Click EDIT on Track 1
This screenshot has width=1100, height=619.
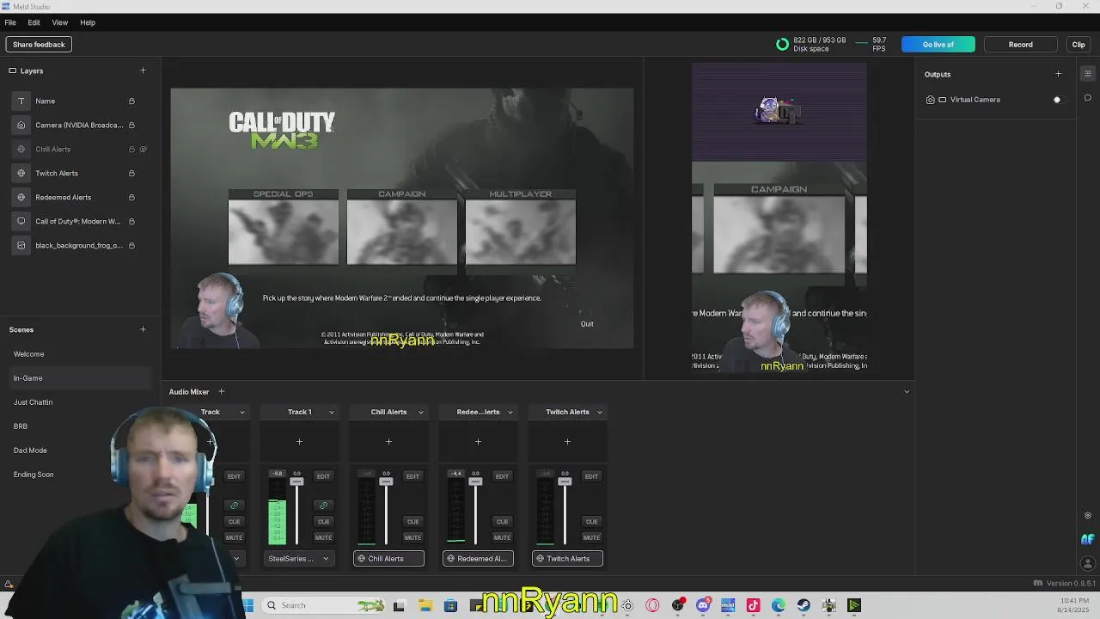323,476
